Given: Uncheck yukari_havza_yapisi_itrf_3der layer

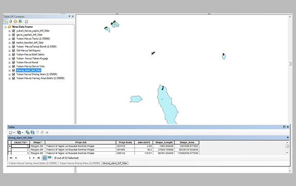Looking at the screenshot, I should tap(13, 31).
